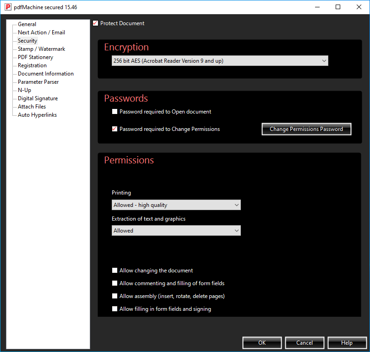Screen dimensions: 370x352
Task: Go to Digital Signature settings
Action: [38, 98]
